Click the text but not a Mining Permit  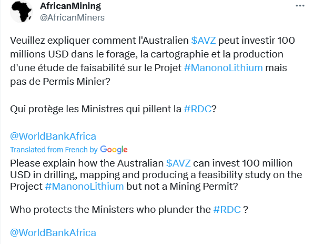point(182,187)
